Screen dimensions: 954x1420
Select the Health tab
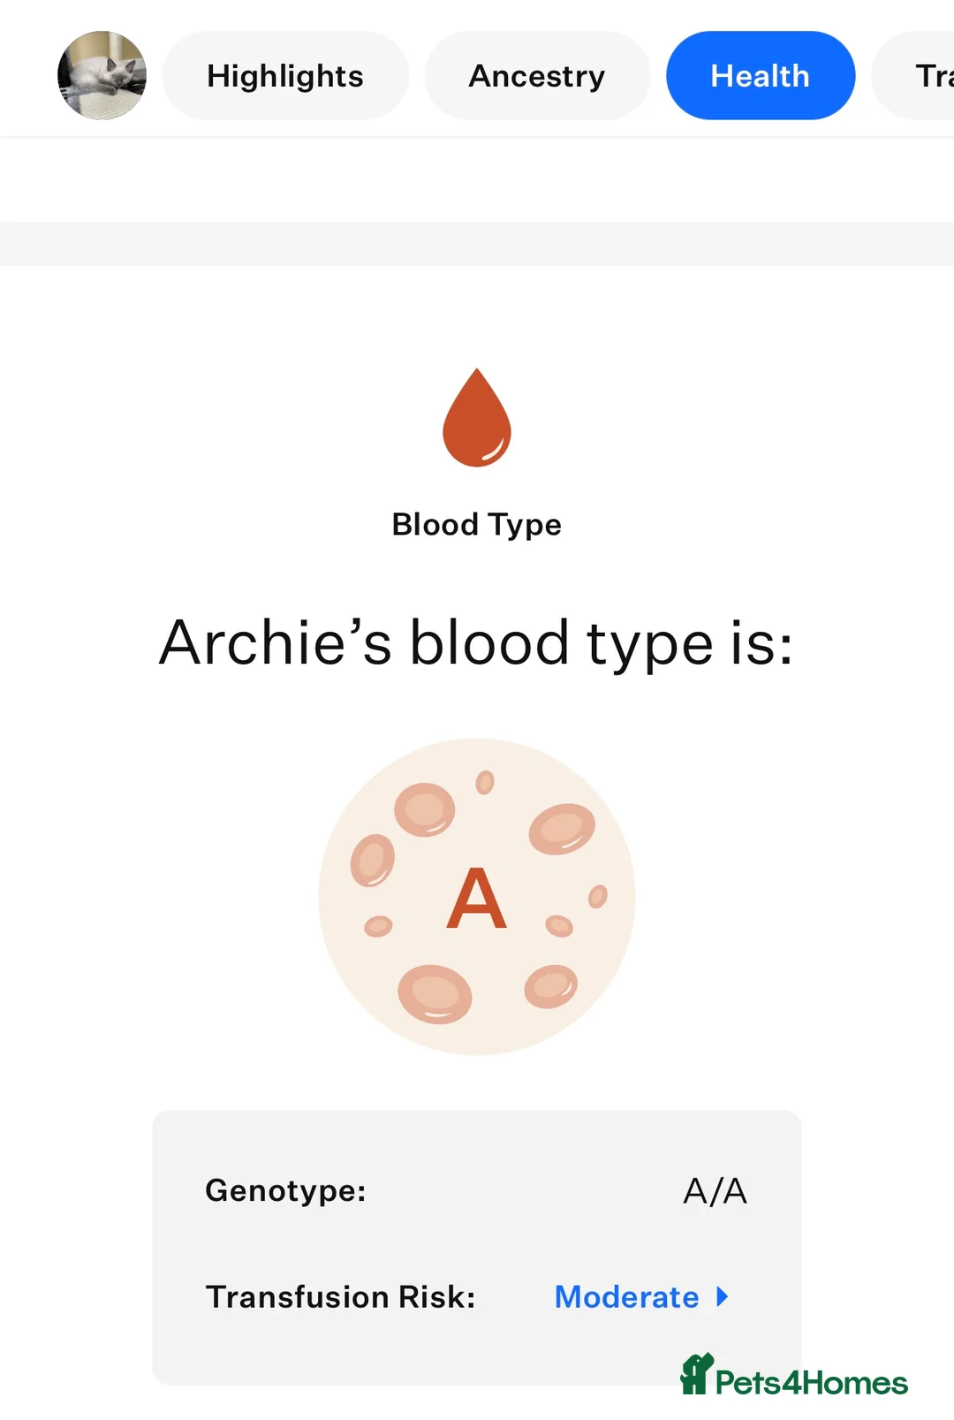pos(760,76)
